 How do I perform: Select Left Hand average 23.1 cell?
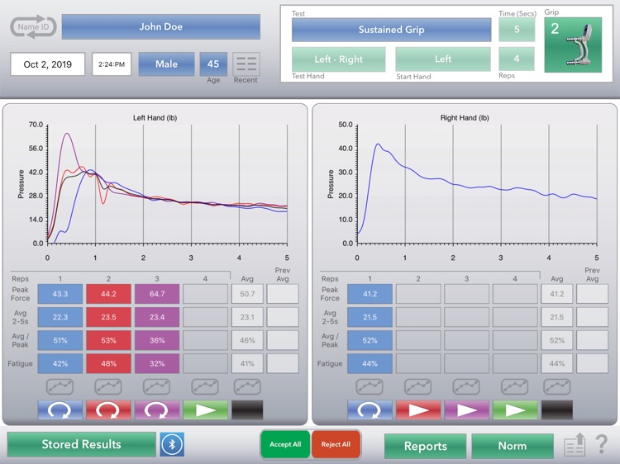247,317
